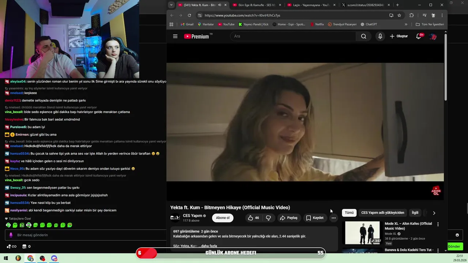The image size is (468, 263).
Task: Select CES Yapım adlı yükleyiciden chip
Action: coord(383,213)
